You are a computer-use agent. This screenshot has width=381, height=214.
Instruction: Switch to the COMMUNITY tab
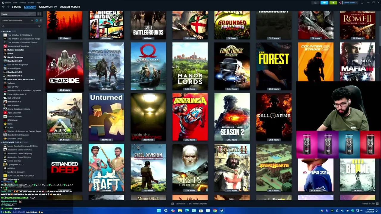point(48,7)
